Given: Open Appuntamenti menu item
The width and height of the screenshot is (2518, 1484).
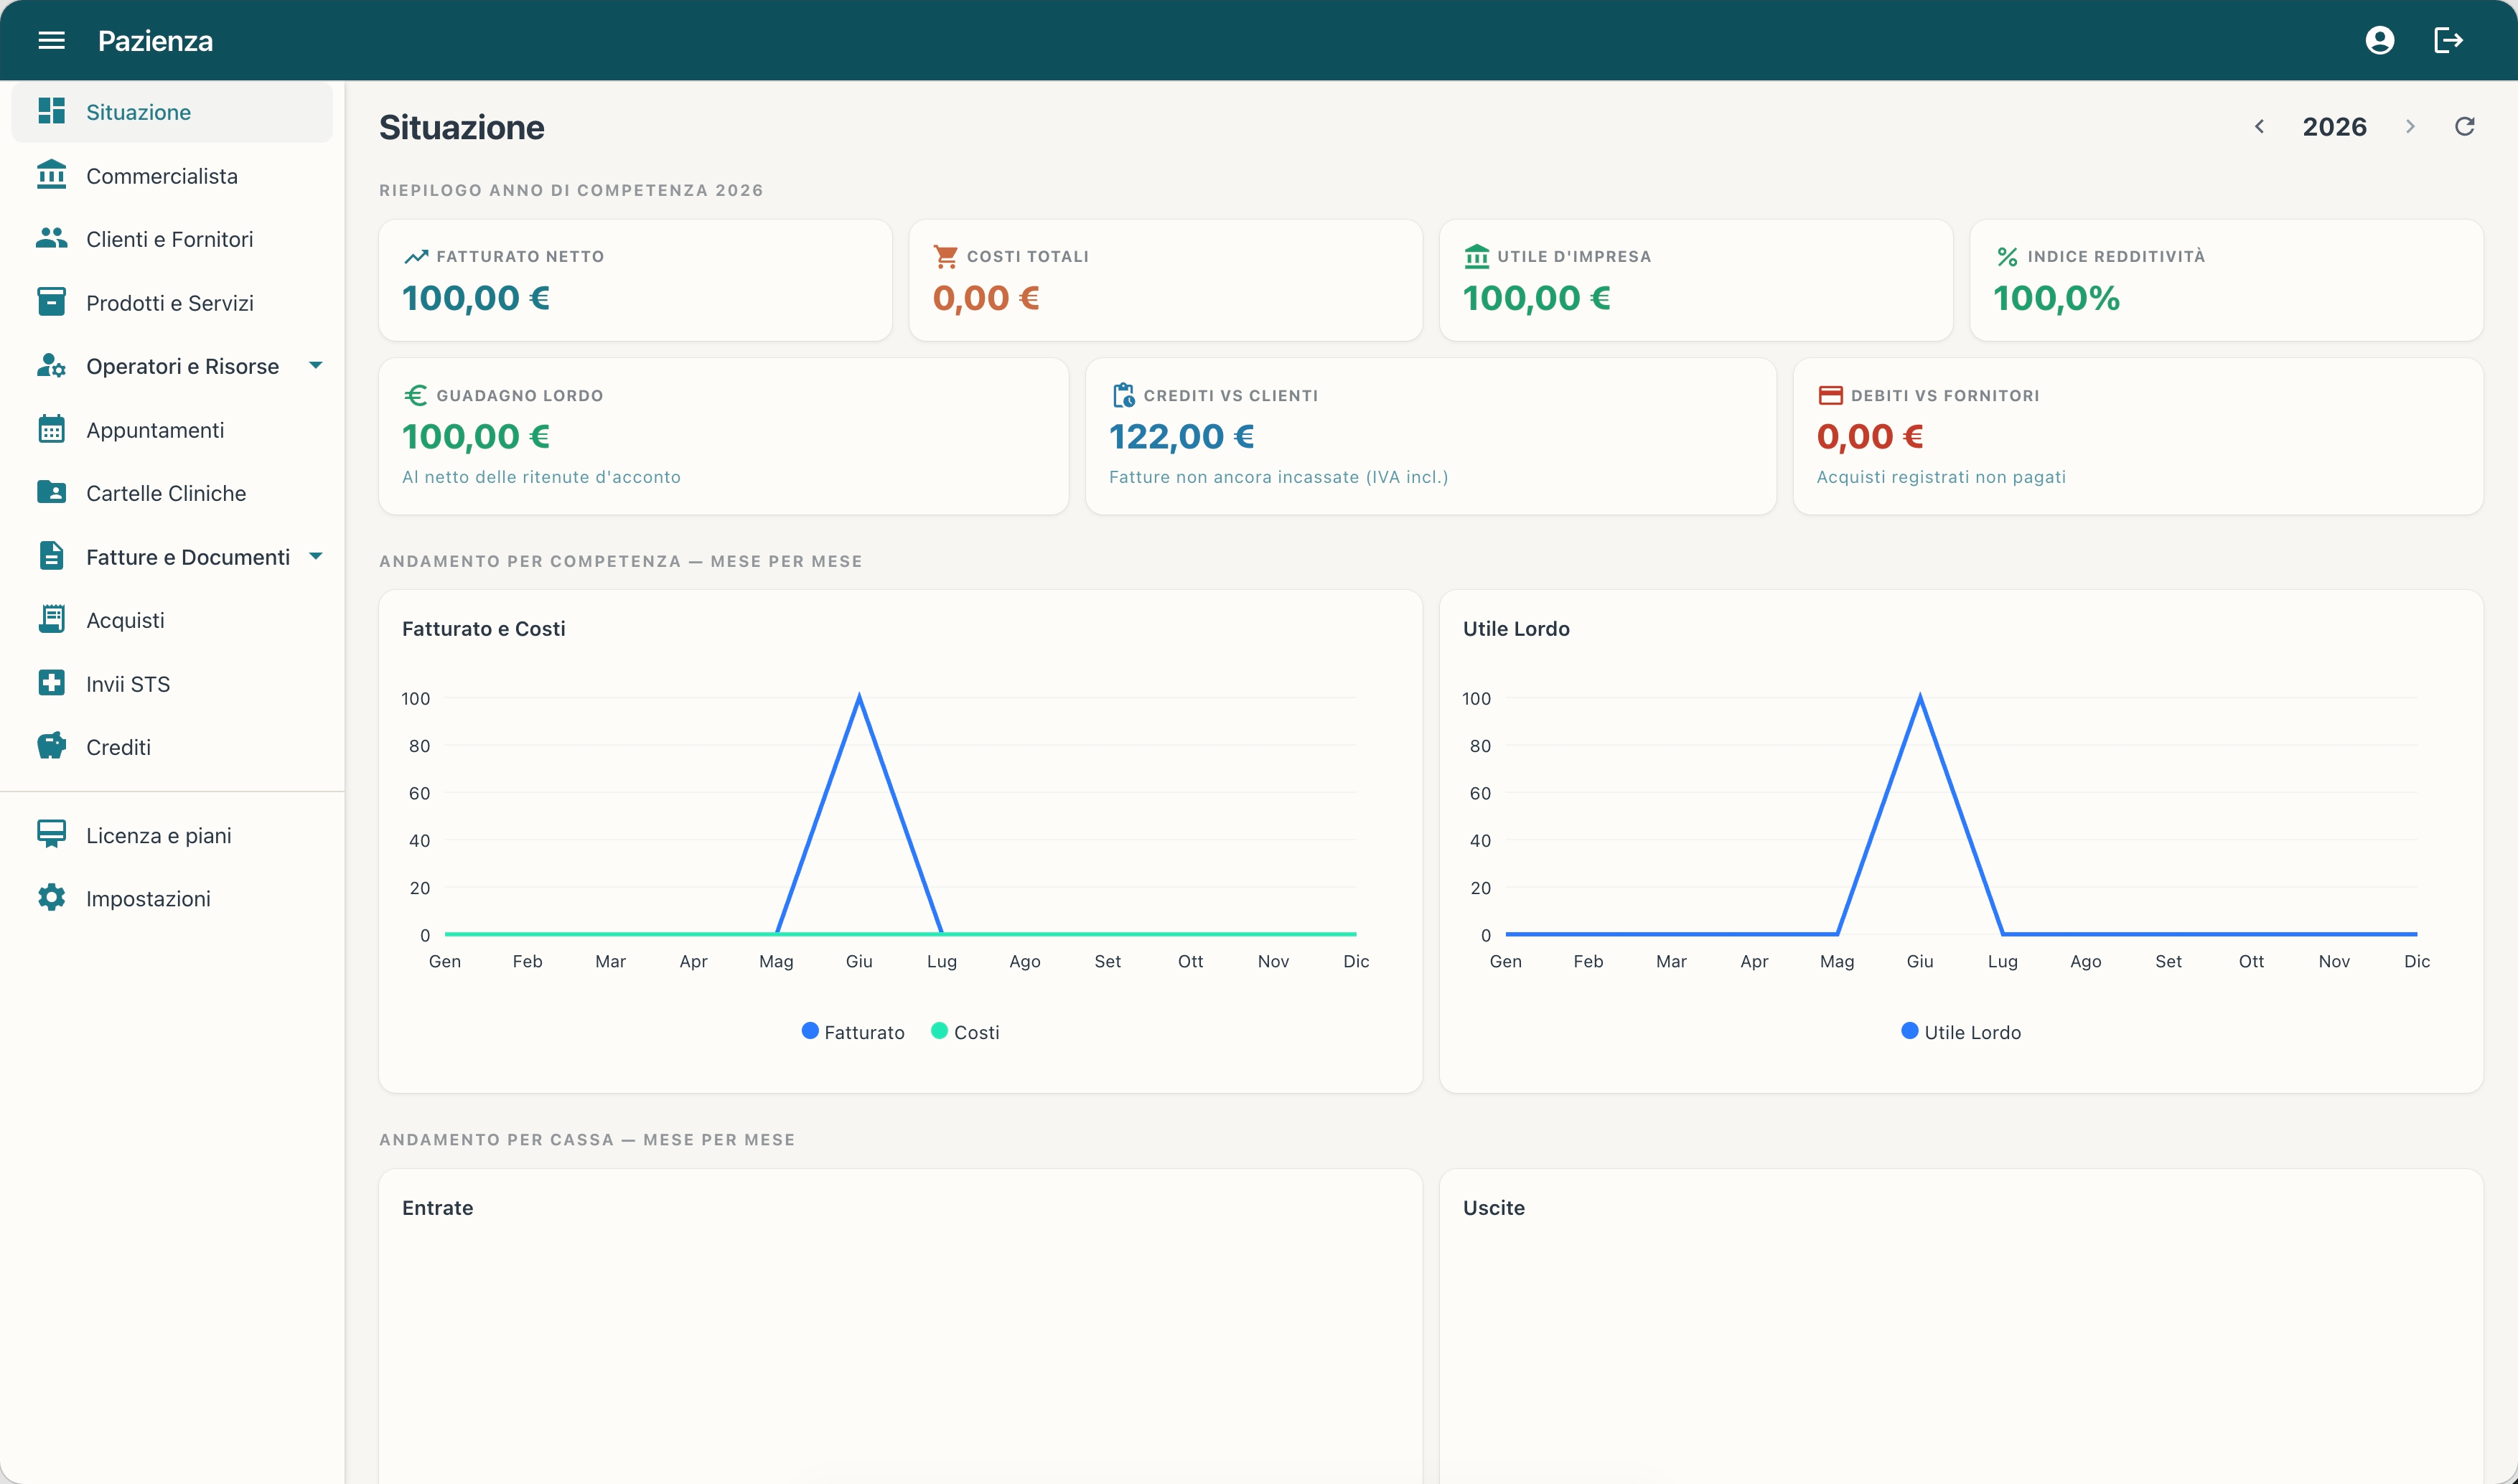Looking at the screenshot, I should (172, 430).
